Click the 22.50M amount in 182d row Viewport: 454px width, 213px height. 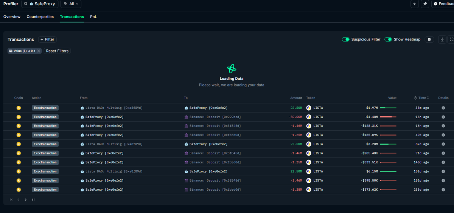[x=296, y=171]
